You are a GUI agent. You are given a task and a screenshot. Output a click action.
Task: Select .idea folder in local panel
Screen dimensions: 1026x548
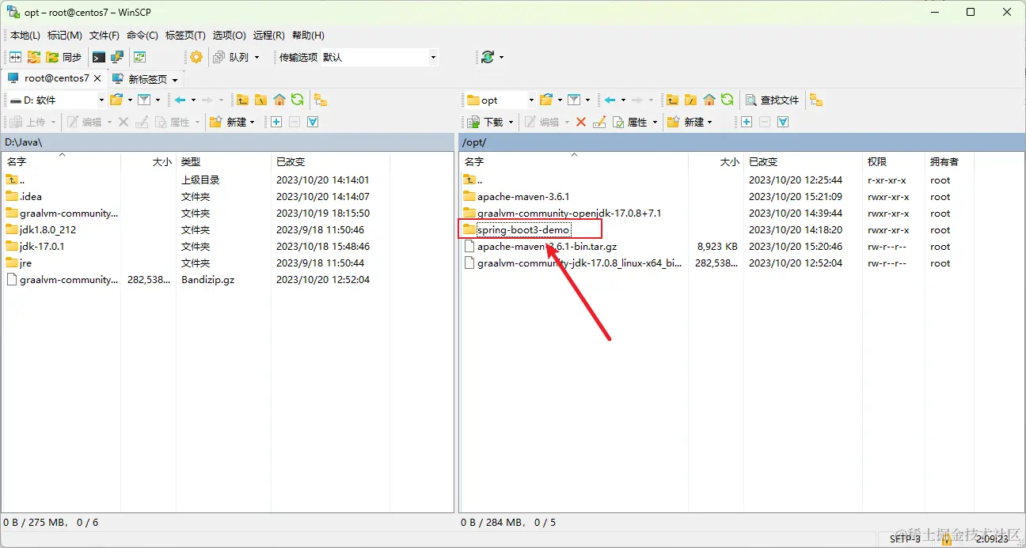31,197
